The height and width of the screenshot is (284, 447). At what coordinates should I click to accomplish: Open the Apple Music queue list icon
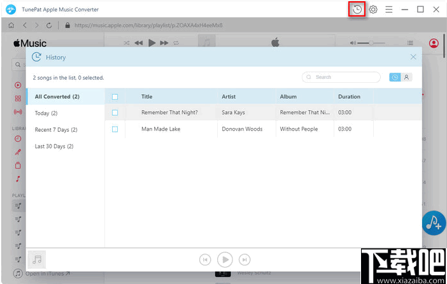point(410,43)
